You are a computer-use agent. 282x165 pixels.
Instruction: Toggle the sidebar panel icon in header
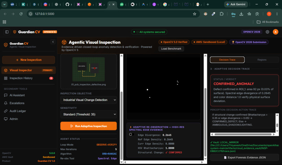(7, 32)
